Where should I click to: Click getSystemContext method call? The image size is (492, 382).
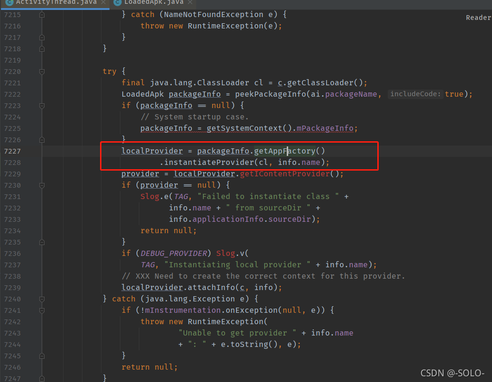click(x=245, y=128)
